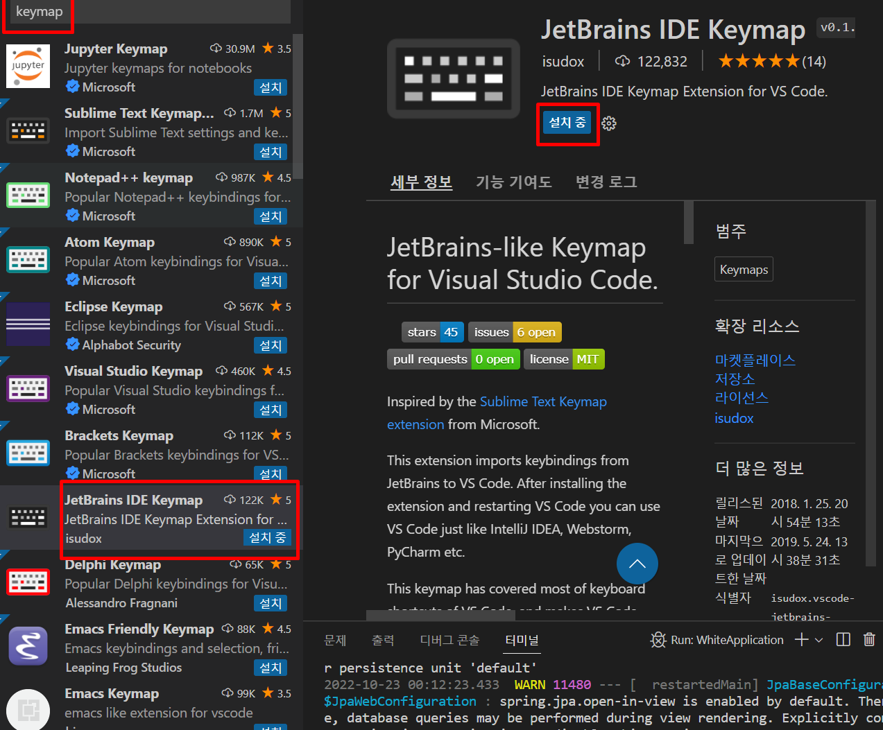Click the download count cloud icon in header
The image size is (883, 730).
pos(623,61)
